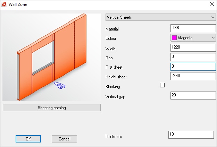
Task: Click the Thickness field with 18
Action: click(x=191, y=135)
